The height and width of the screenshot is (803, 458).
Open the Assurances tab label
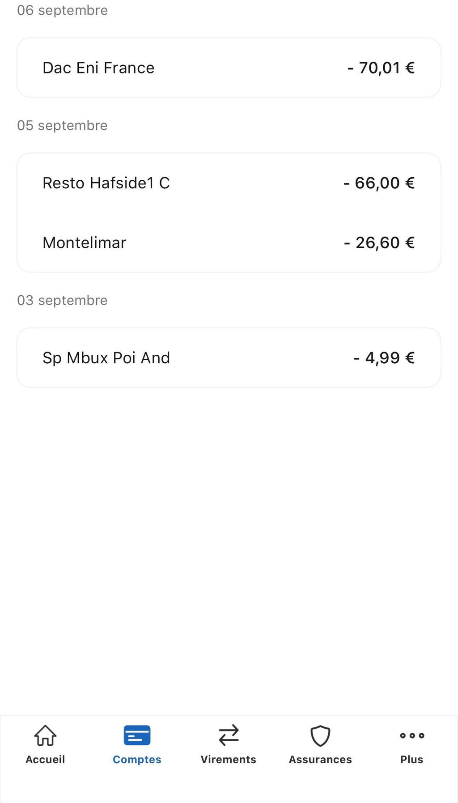pyautogui.click(x=320, y=759)
